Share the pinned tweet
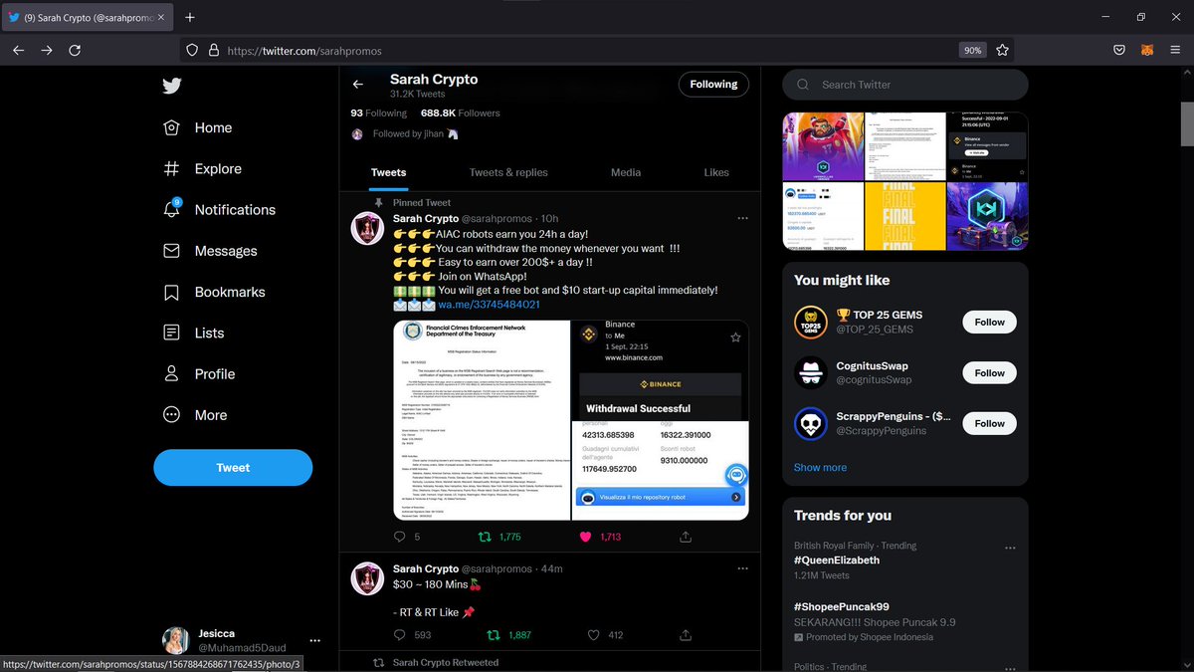The image size is (1194, 672). point(686,537)
